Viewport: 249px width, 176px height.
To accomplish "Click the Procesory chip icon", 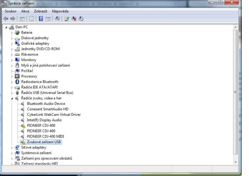I will (17, 76).
